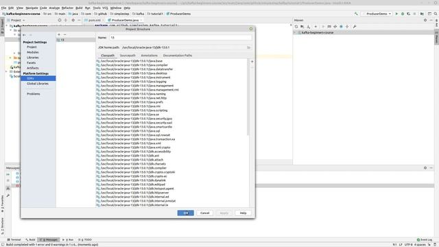Open the Annotations tab

point(150,56)
